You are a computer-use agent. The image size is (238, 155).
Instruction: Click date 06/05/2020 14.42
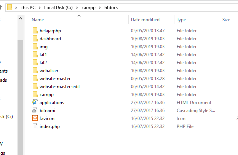tap(148, 87)
